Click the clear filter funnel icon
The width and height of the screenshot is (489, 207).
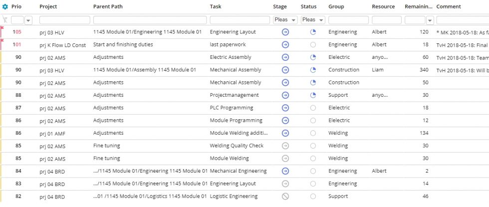tap(5, 20)
